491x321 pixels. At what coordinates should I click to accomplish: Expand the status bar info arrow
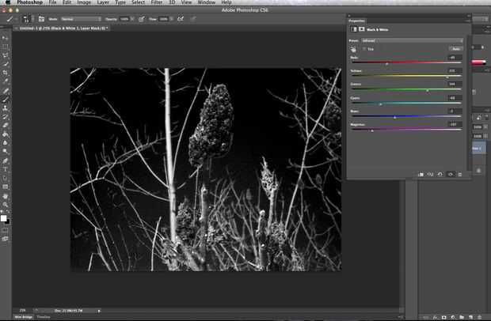tap(99, 311)
